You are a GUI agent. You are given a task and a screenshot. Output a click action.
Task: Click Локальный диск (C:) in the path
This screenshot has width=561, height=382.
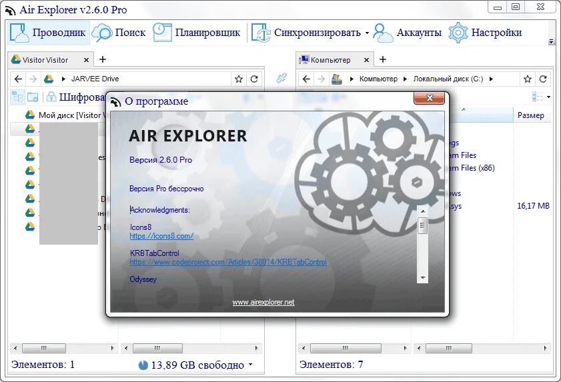click(x=448, y=79)
